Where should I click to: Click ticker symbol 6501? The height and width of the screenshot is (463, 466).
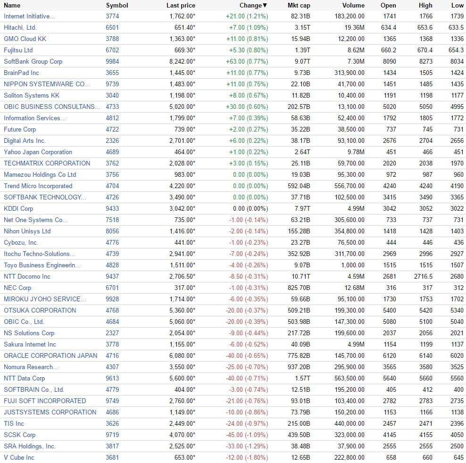[x=112, y=28]
